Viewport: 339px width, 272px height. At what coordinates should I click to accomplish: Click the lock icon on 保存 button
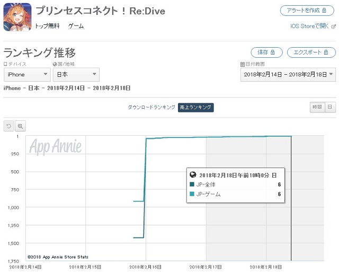pos(273,52)
